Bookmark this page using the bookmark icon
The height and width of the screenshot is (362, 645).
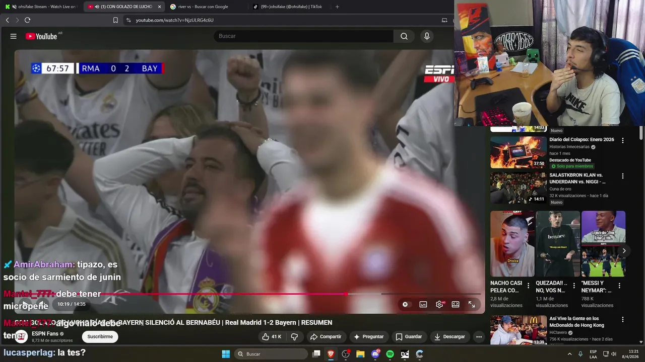[115, 20]
